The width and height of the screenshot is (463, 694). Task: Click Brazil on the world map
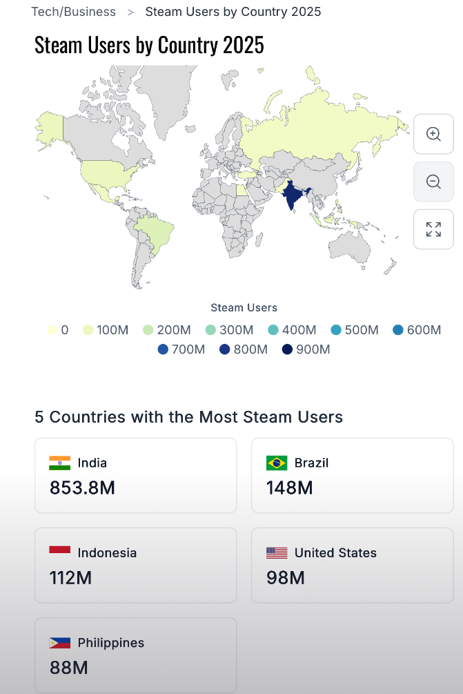[x=156, y=232]
